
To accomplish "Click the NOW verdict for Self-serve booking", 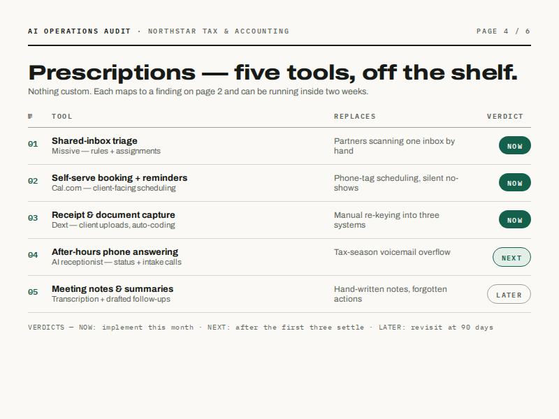I will 515,183.
